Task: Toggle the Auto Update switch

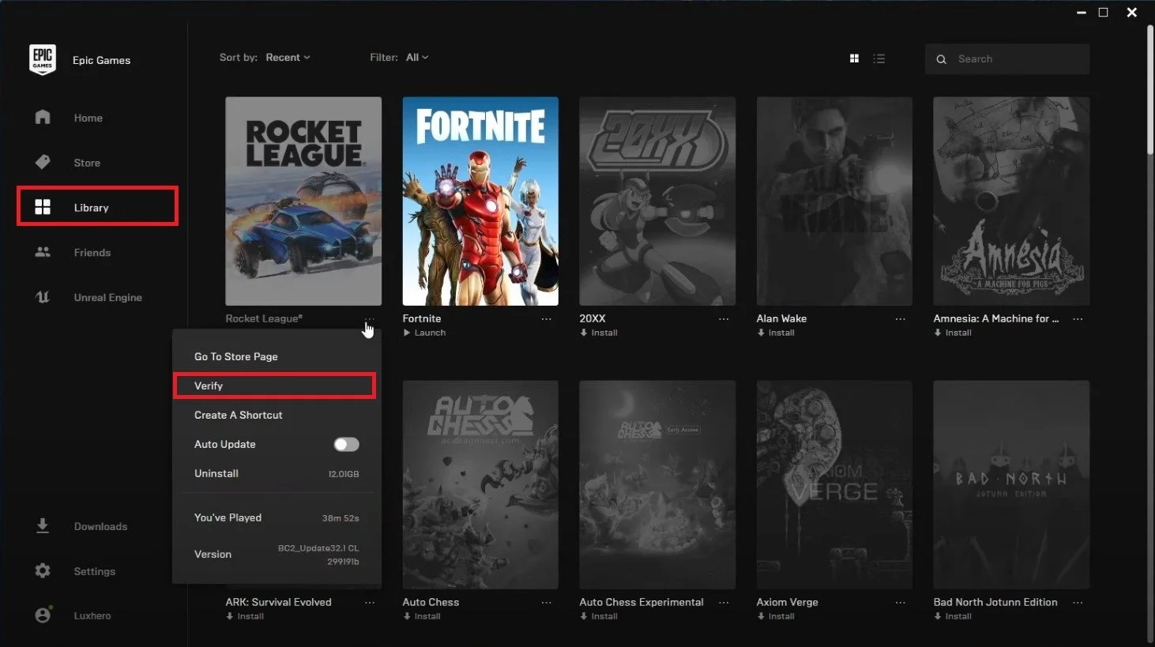Action: (346, 445)
